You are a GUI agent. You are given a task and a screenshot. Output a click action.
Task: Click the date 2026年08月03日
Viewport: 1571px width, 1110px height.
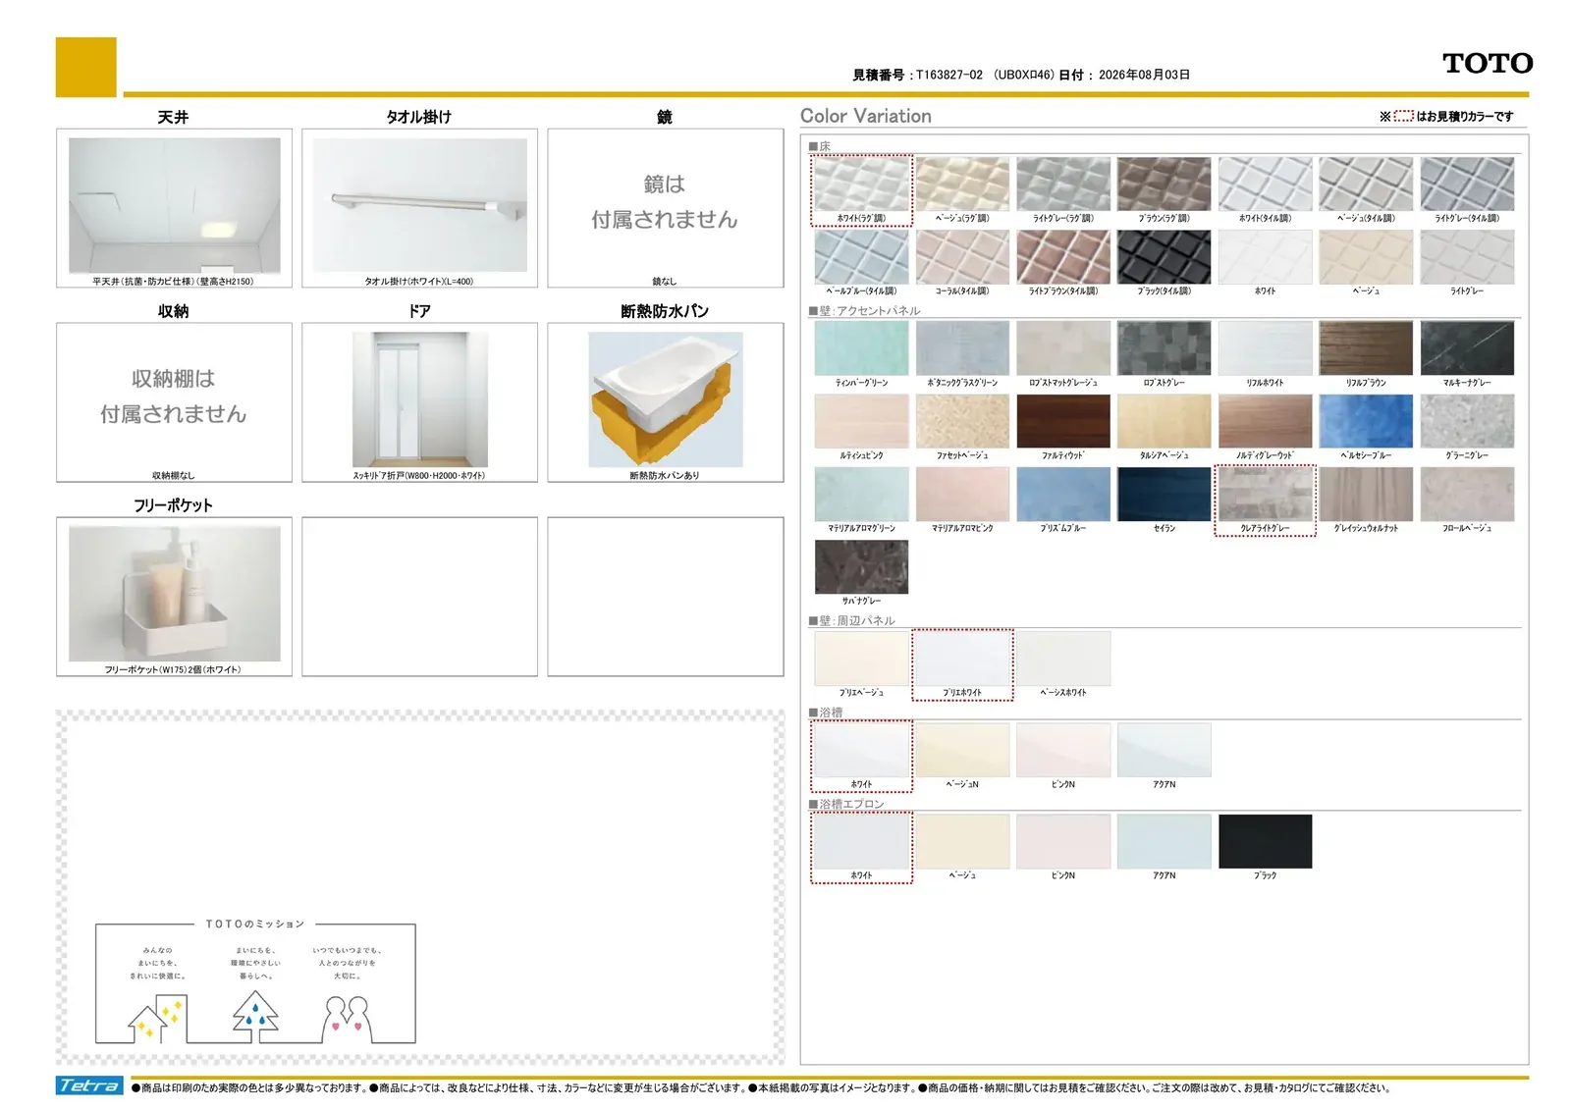tap(1144, 75)
